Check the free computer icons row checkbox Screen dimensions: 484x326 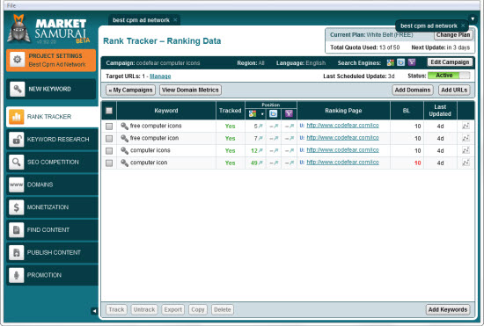(109, 127)
